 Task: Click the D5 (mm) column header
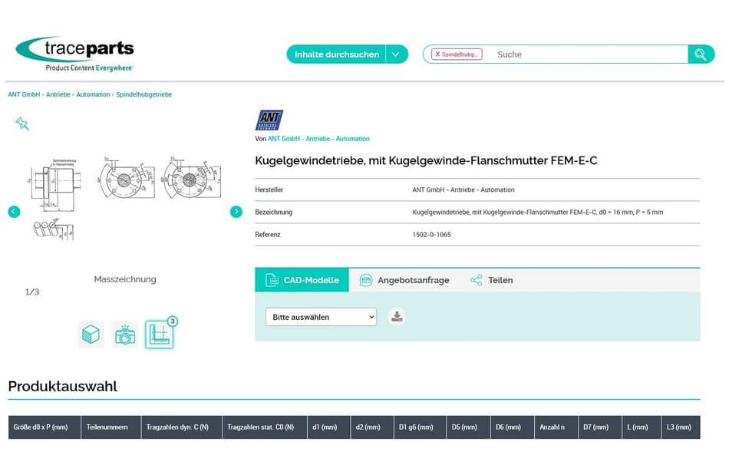pos(468,427)
